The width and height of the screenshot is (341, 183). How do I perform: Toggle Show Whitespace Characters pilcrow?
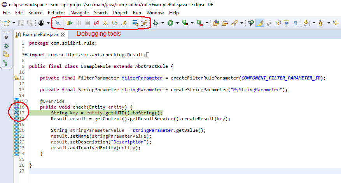[296, 23]
